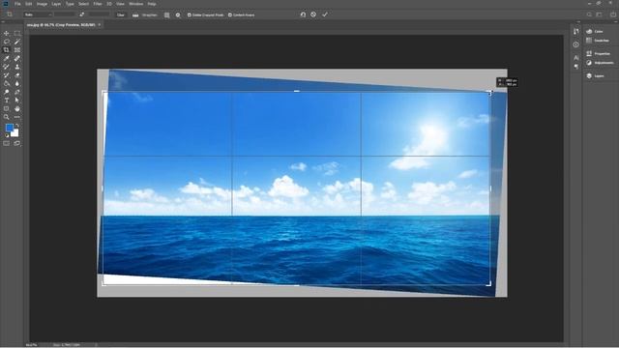Select the Healing Brush tool

[x=17, y=58]
